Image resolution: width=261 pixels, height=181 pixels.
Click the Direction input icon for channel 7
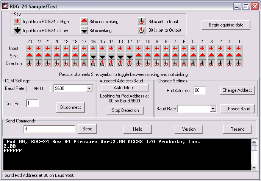[x=175, y=63]
